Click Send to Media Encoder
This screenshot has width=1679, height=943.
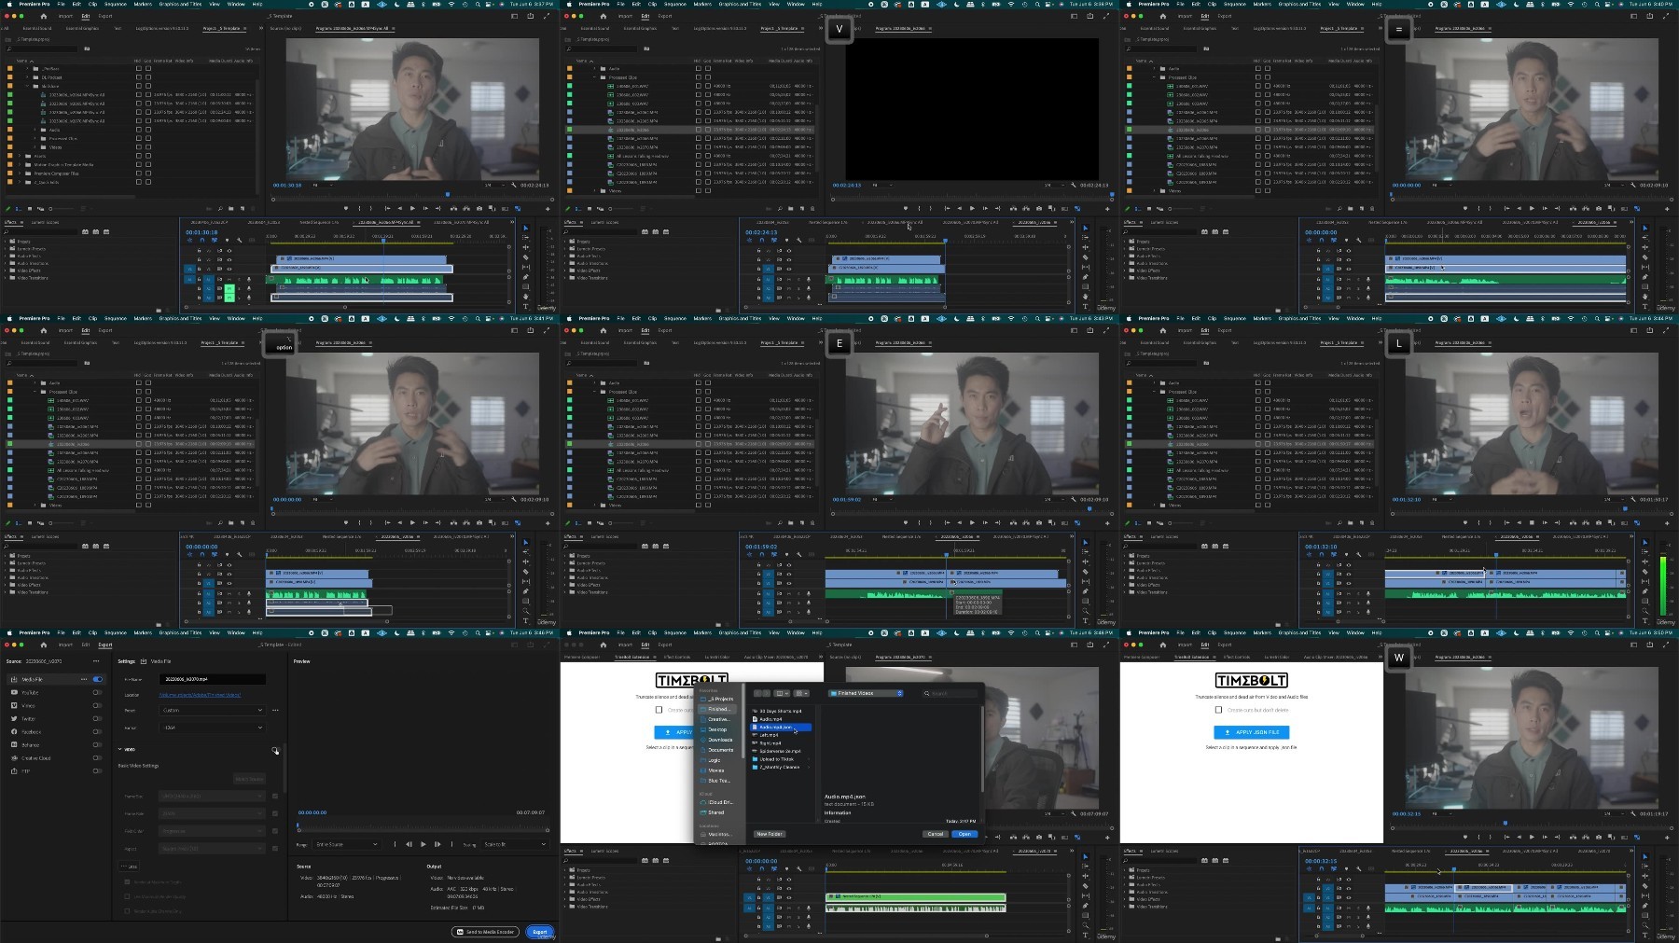tap(485, 932)
